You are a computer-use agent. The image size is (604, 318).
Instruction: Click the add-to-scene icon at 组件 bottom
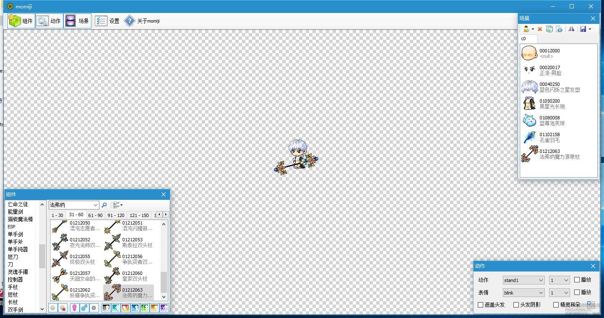point(53,308)
